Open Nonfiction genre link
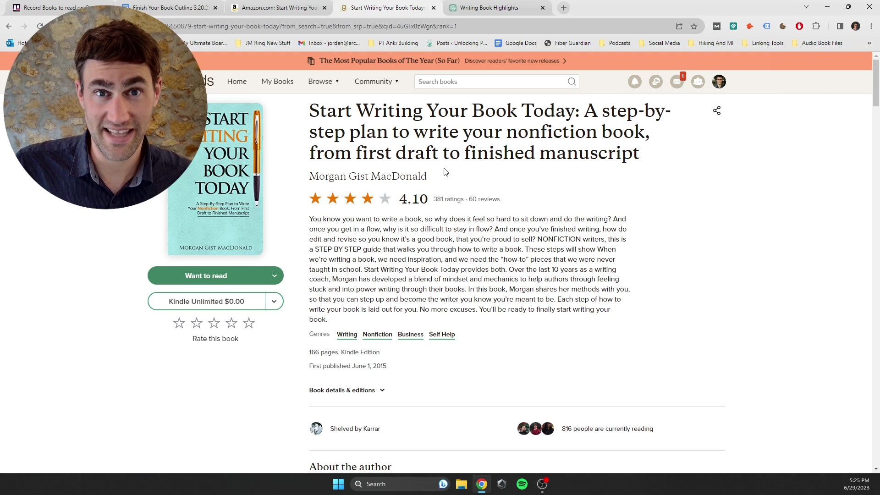 pyautogui.click(x=377, y=334)
